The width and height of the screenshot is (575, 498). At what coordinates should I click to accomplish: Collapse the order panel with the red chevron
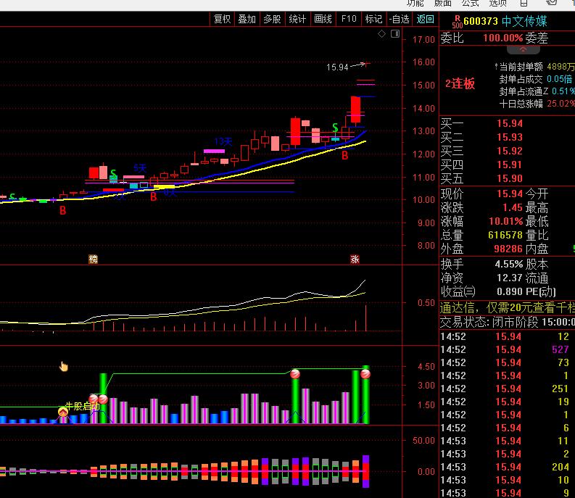[x=523, y=49]
